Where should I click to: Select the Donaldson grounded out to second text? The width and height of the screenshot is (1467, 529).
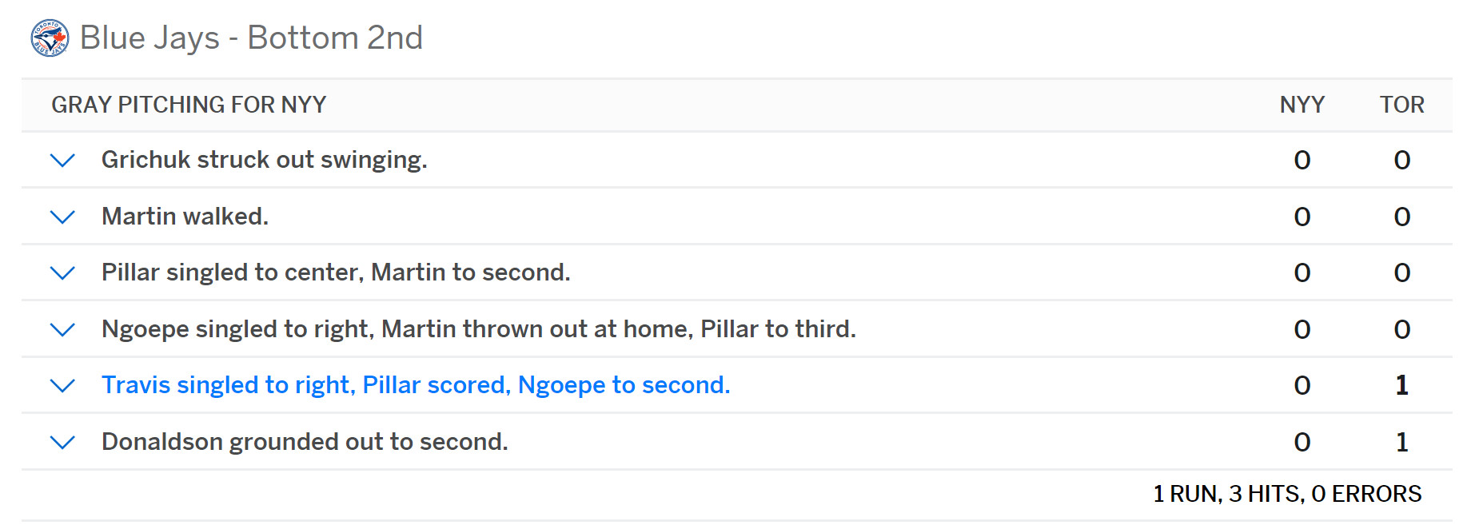[305, 442]
